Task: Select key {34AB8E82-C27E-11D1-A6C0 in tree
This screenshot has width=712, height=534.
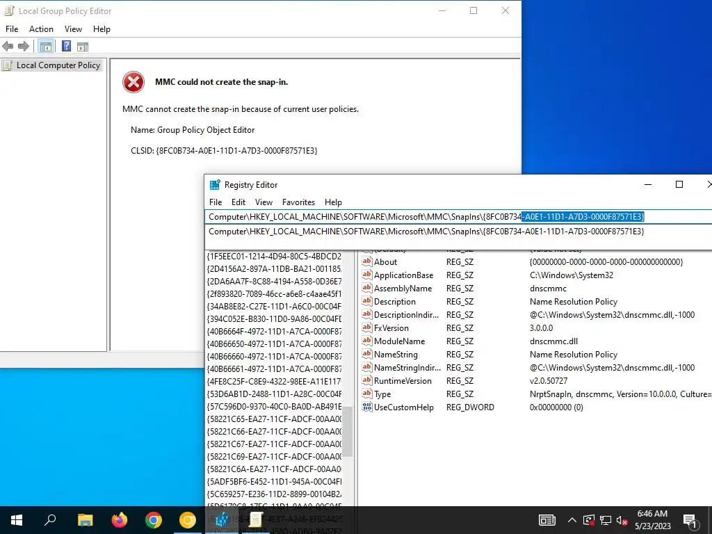Action: pyautogui.click(x=274, y=306)
